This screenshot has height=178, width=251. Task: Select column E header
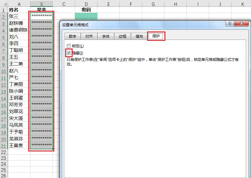[108, 4]
